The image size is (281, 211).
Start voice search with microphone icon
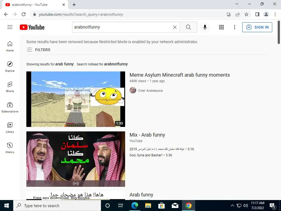[x=205, y=27]
